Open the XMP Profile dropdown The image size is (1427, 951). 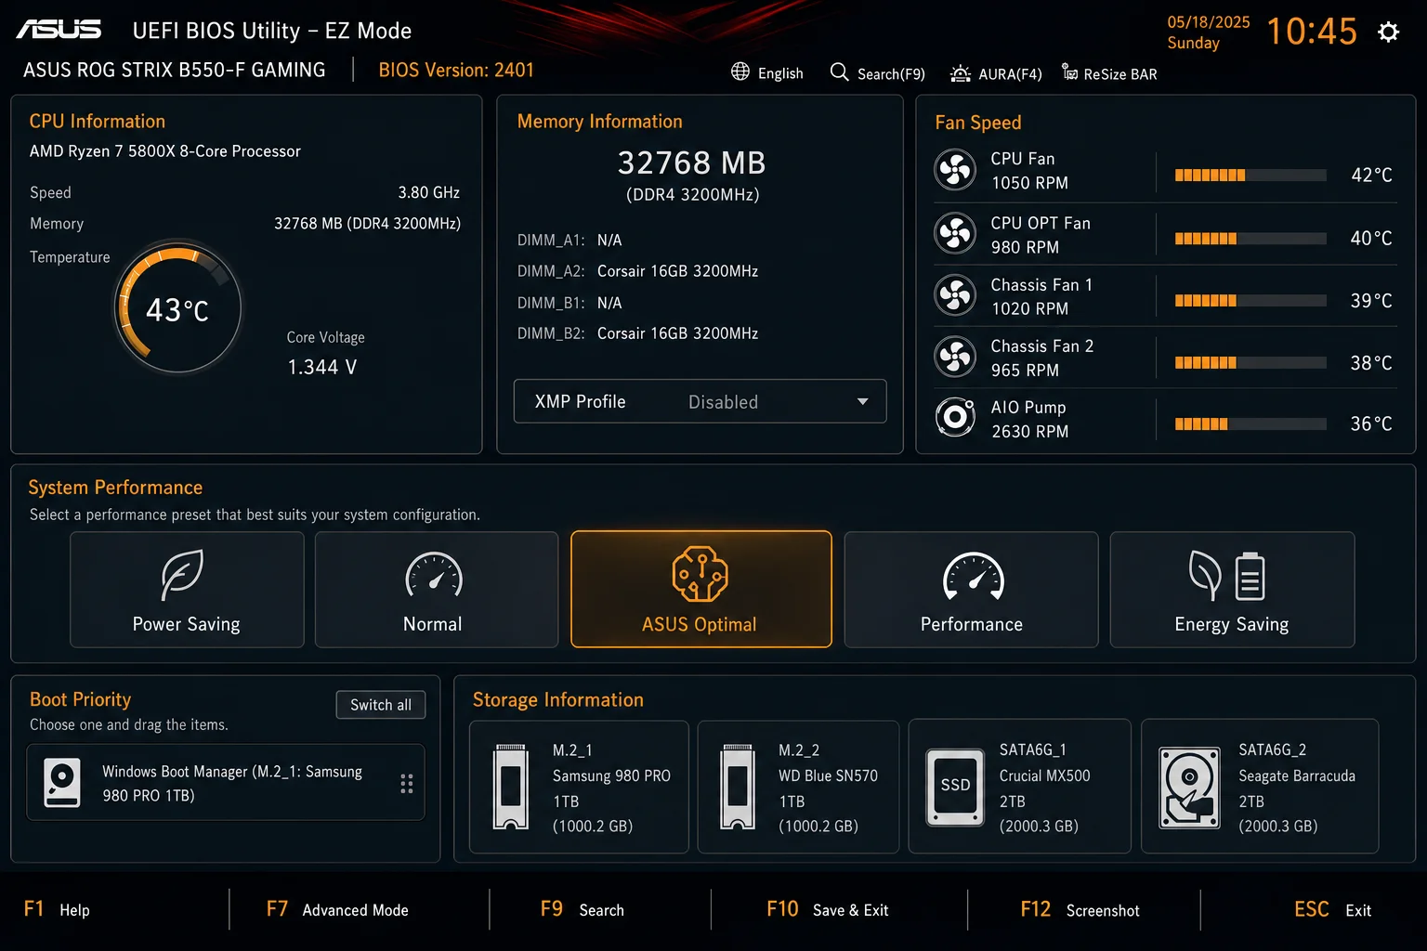tap(700, 401)
